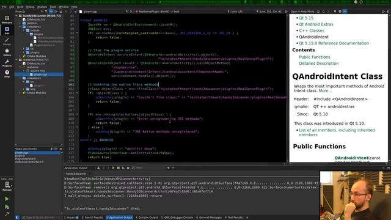391x220 pixels.
Task: Toggle synchronize with editor in Projects
Action: 51,12
